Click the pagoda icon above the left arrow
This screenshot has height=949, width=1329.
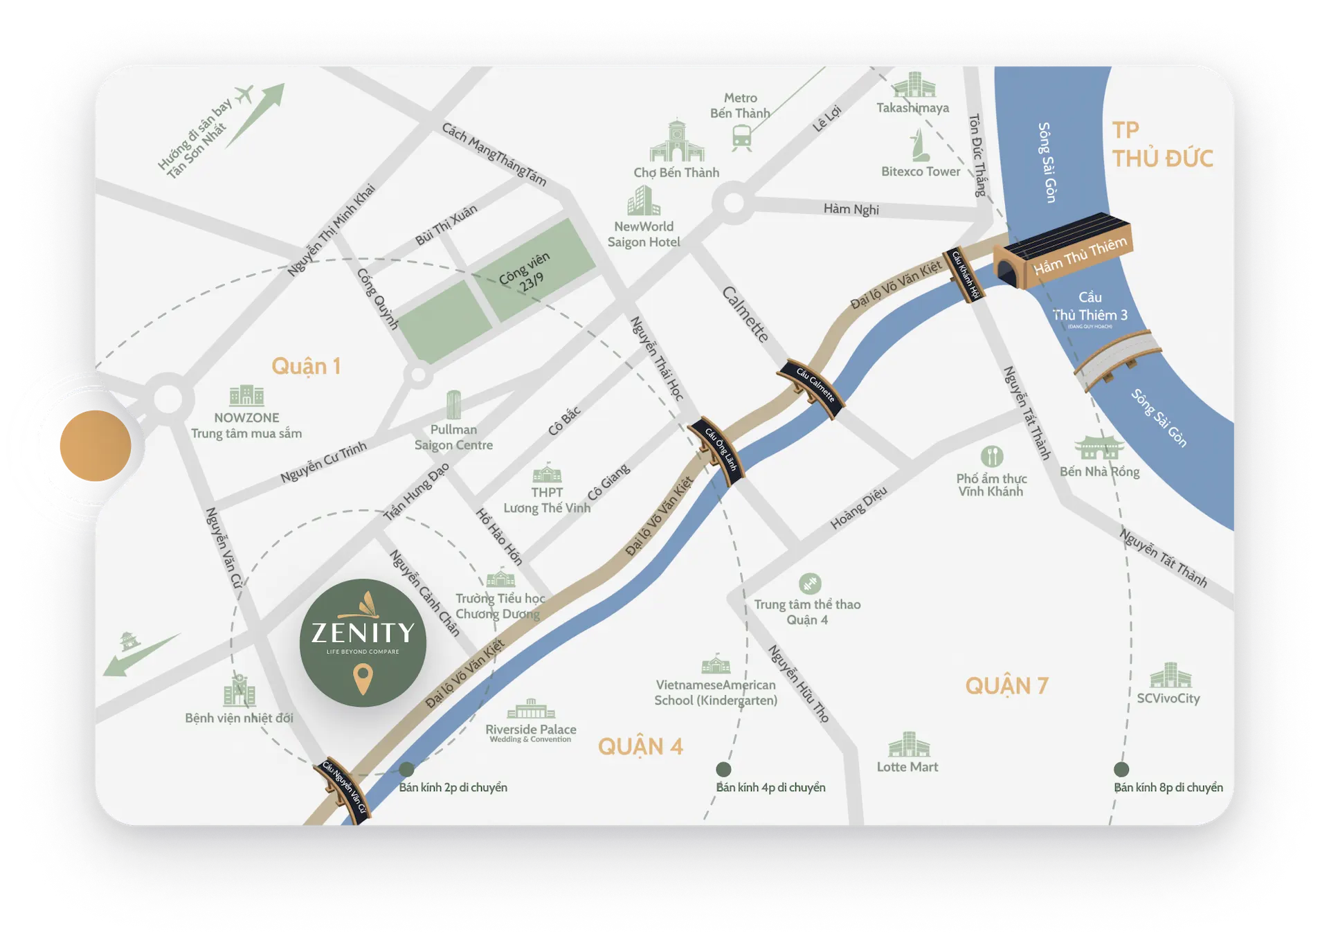click(129, 641)
